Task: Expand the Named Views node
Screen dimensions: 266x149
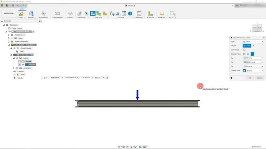Action: tap(9, 35)
